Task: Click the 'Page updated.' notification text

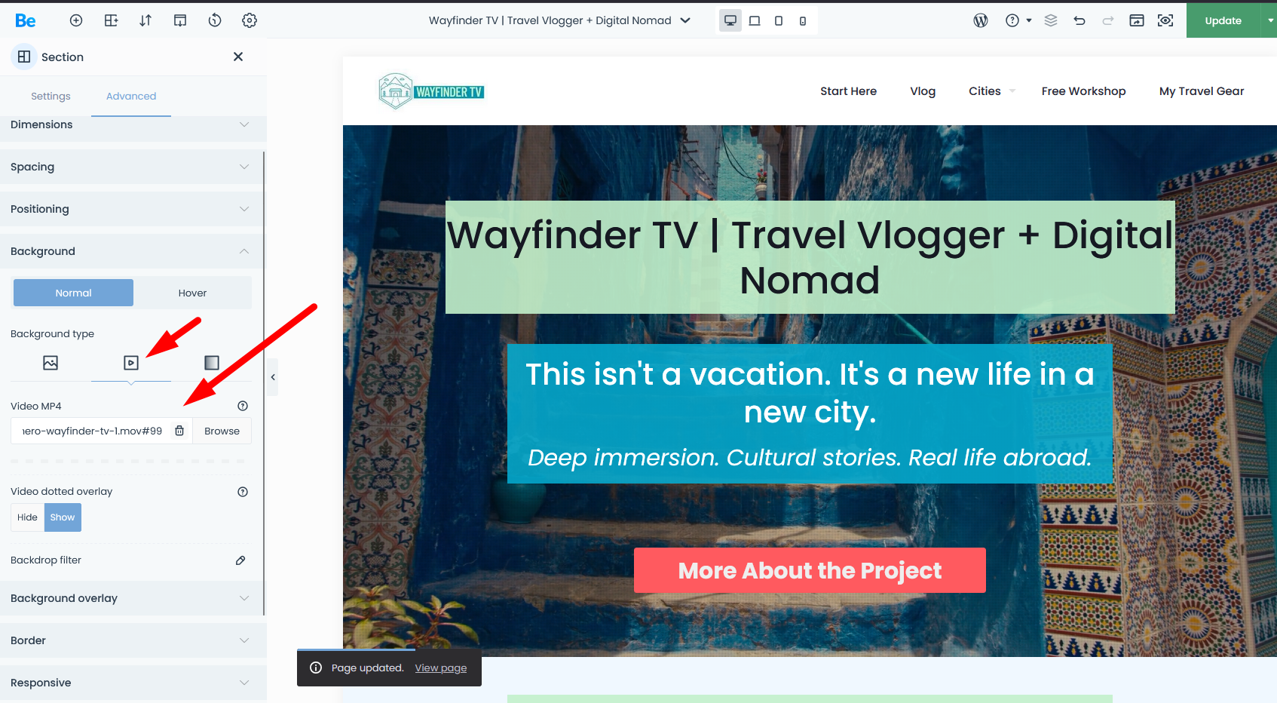Action: [x=367, y=668]
